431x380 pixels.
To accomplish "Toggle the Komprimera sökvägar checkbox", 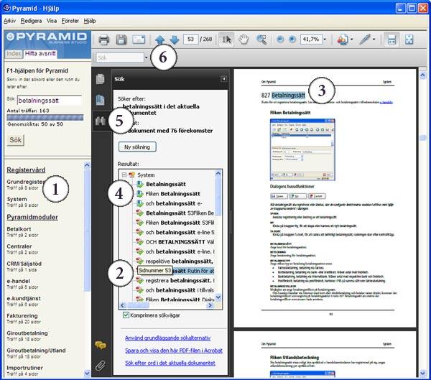I will pyautogui.click(x=126, y=315).
